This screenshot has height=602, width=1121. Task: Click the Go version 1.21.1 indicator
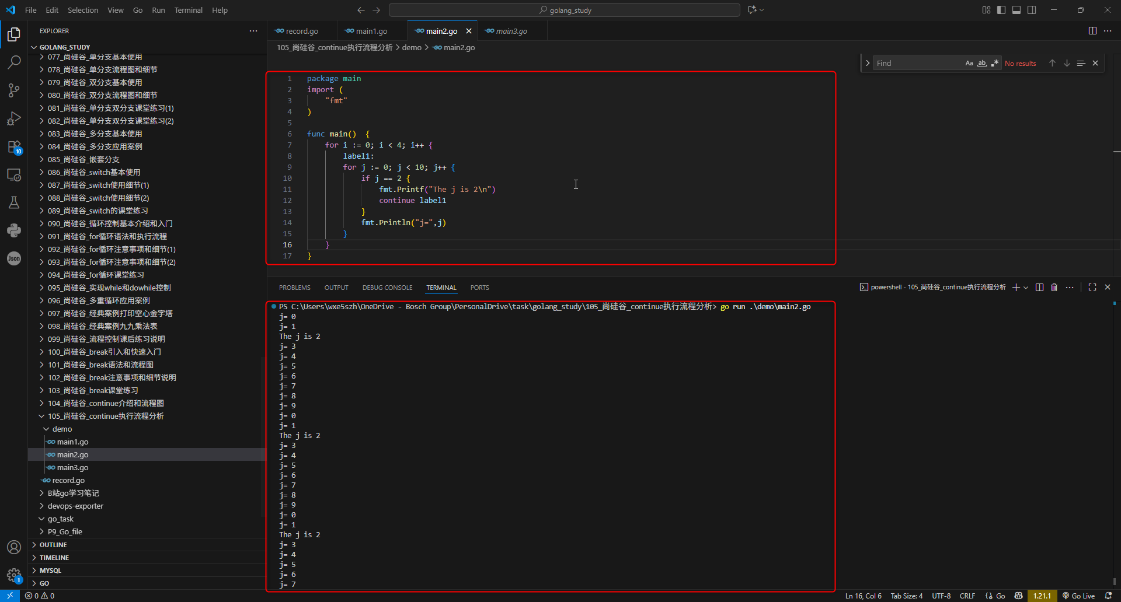tap(1042, 596)
